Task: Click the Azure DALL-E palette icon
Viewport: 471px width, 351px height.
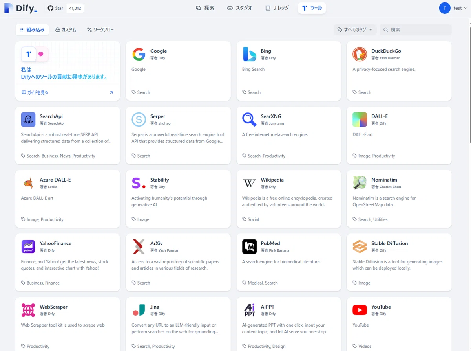Action: (x=28, y=183)
